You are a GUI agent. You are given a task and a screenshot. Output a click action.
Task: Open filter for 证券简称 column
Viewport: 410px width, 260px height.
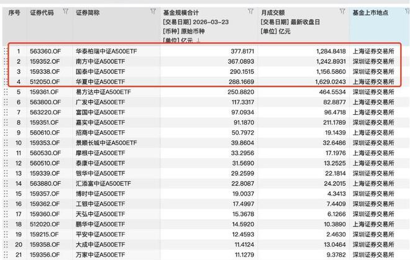(x=153, y=12)
